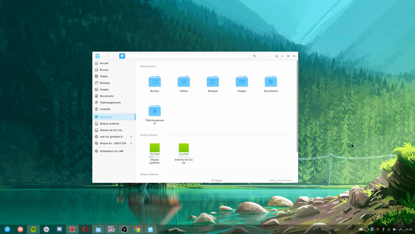This screenshot has width=415, height=234.
Task: Open Google Chrome from the taskbar
Action: point(137,229)
